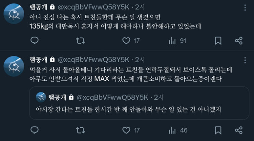Share the second tweet

click(239, 130)
